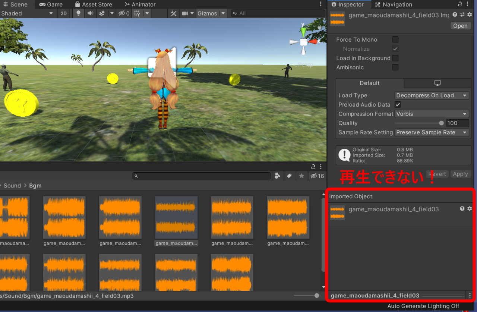Image resolution: width=477 pixels, height=312 pixels.
Task: Click the Inspector lock padlock icon
Action: click(x=460, y=4)
